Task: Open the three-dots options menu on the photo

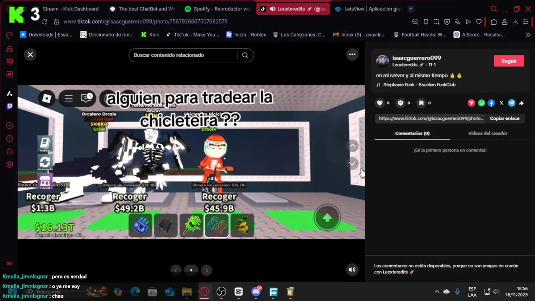Action: pyautogui.click(x=352, y=54)
